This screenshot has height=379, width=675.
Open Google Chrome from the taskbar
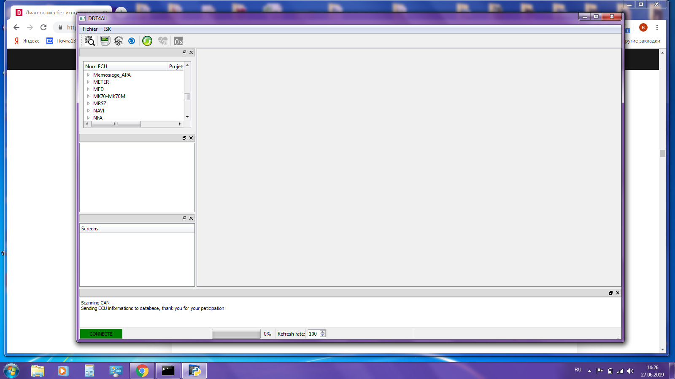[x=142, y=371]
